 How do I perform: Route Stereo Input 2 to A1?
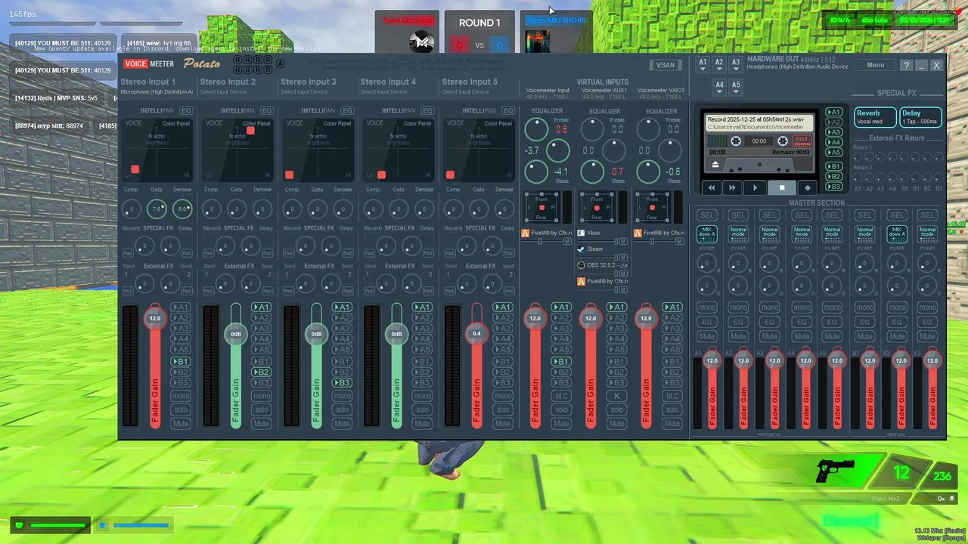coord(261,307)
